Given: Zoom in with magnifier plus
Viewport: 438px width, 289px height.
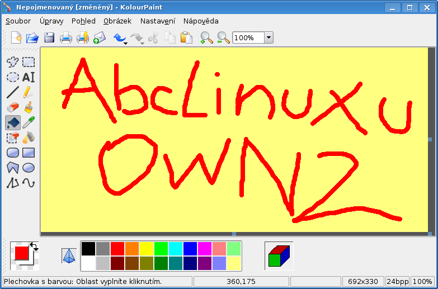Looking at the screenshot, I should pyautogui.click(x=207, y=37).
